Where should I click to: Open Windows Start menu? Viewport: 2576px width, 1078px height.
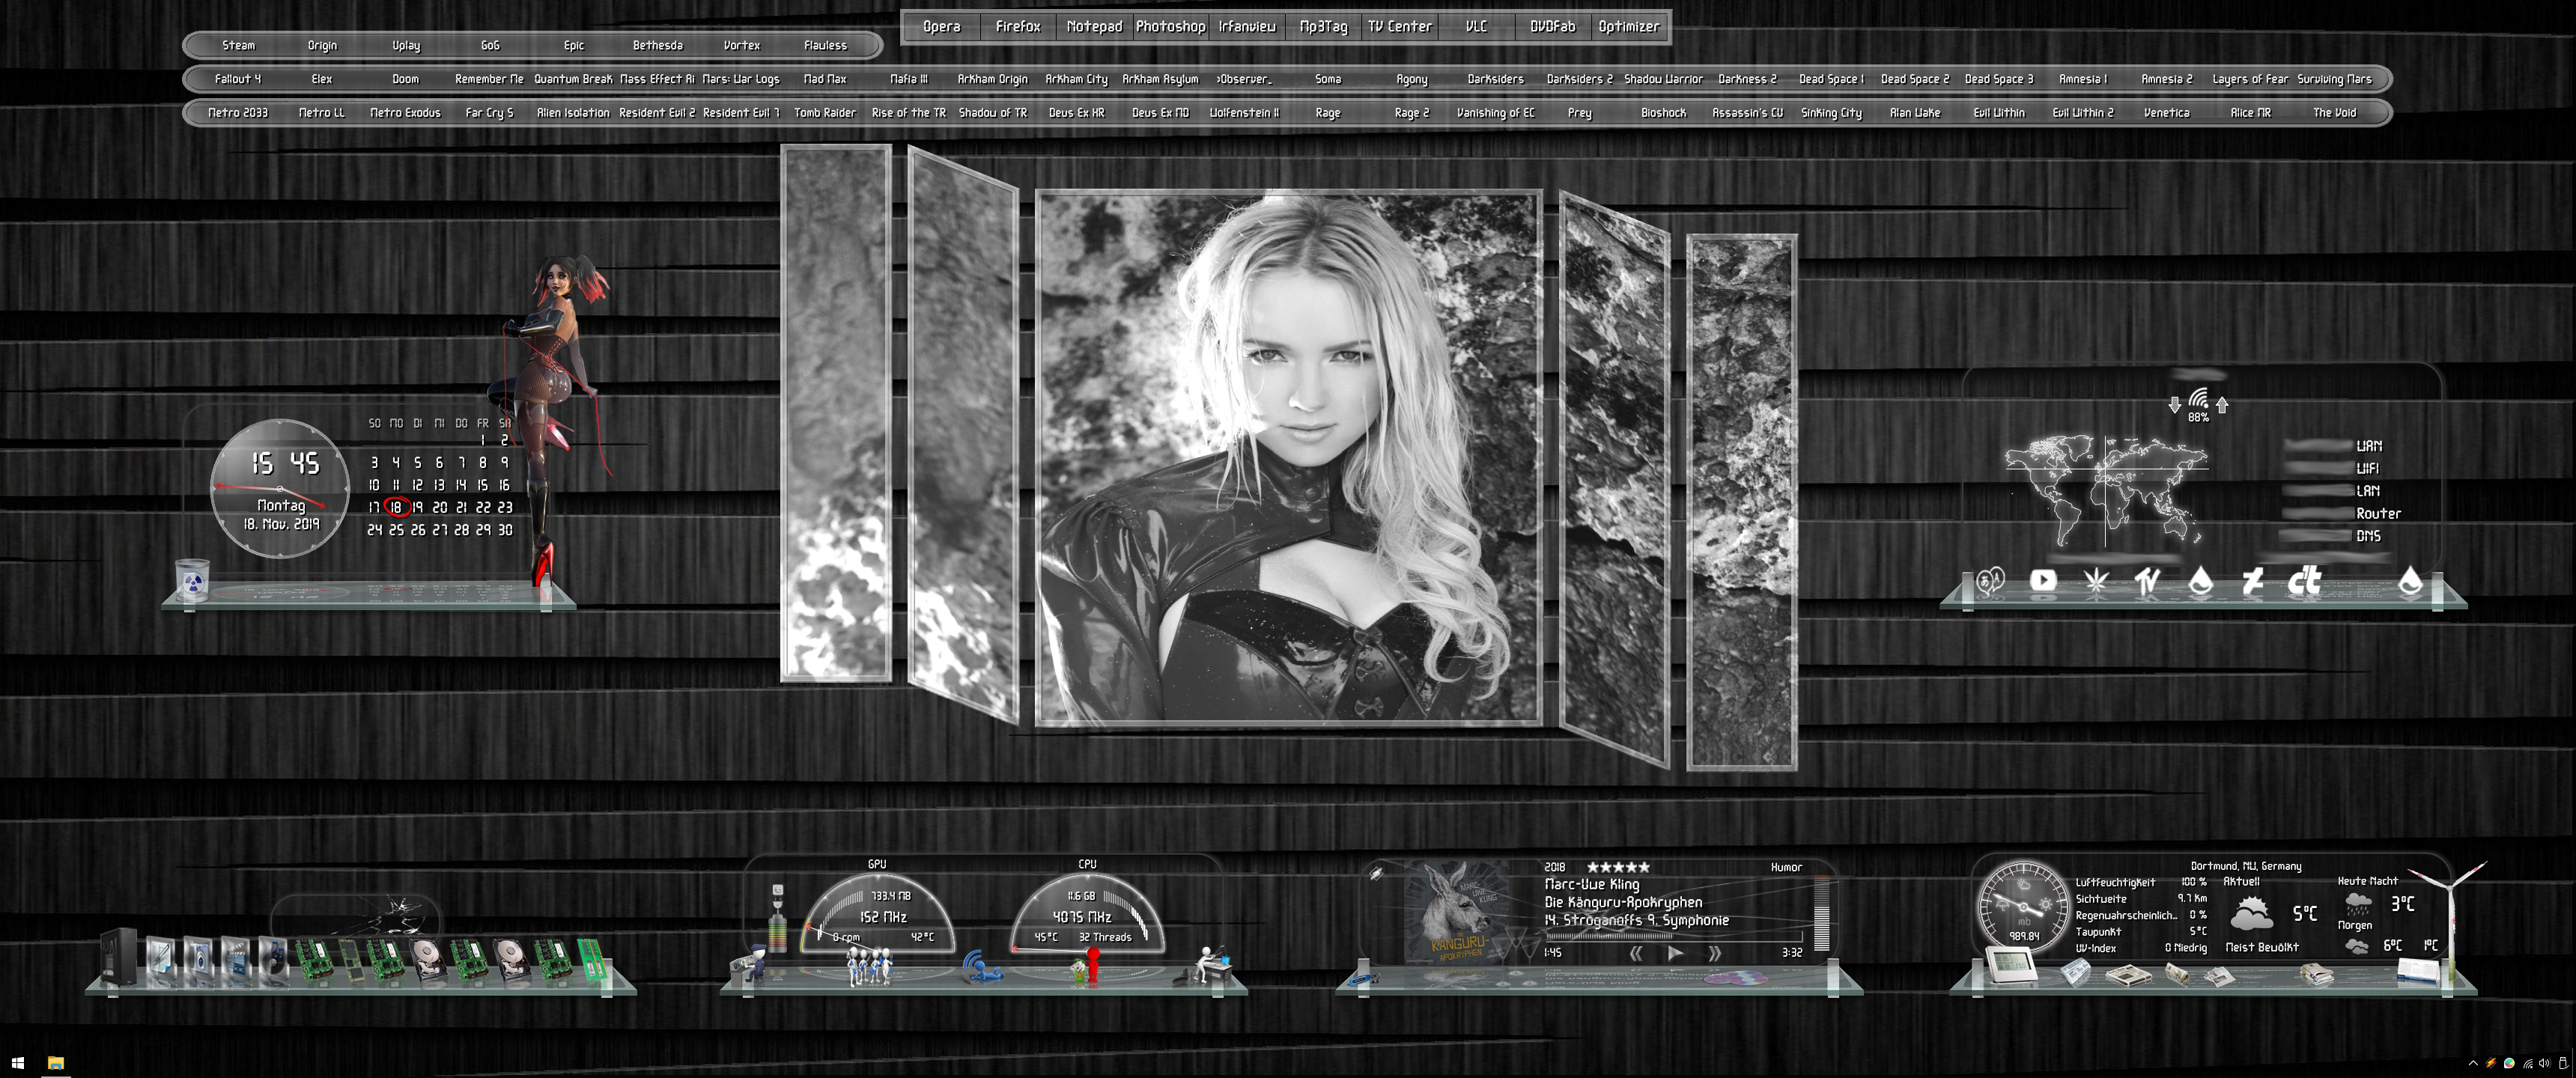click(x=17, y=1063)
